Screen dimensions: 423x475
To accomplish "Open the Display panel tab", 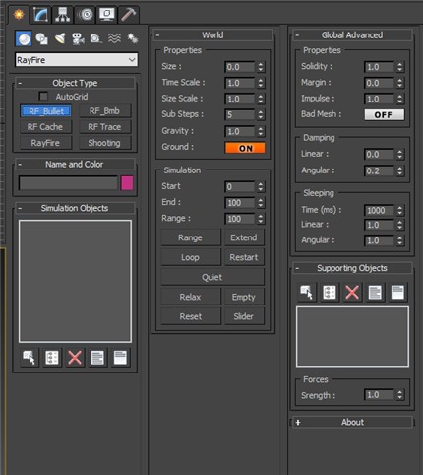I will point(107,15).
